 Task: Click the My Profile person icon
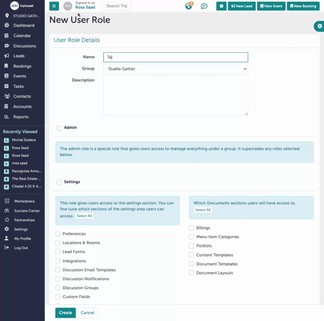coord(7,238)
